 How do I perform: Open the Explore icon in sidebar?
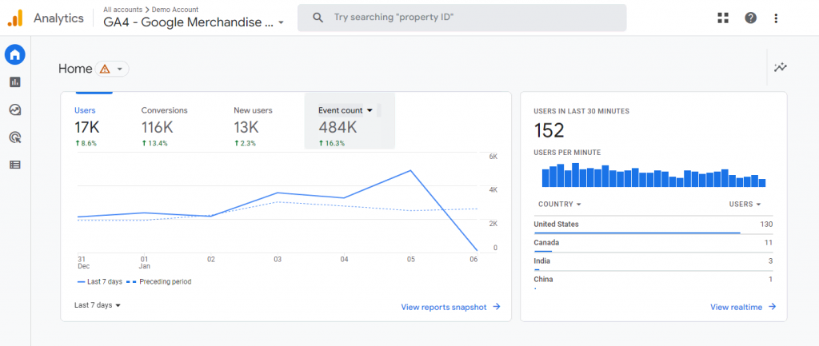pos(14,110)
